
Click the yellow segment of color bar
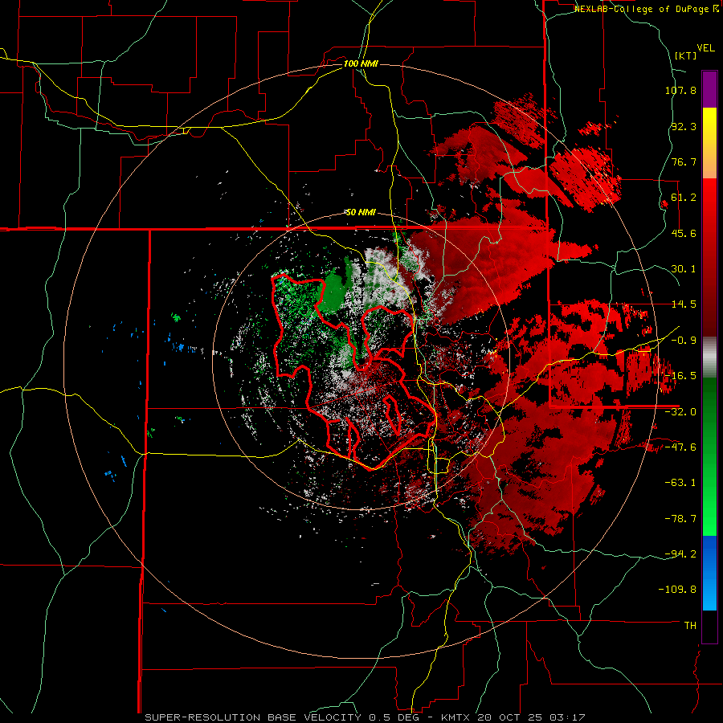709,125
